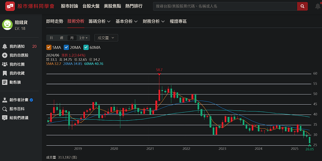Click the notification count 20
This screenshot has height=161, width=322.
point(34,46)
